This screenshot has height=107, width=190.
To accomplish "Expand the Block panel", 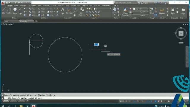I will click(x=117, y=18).
